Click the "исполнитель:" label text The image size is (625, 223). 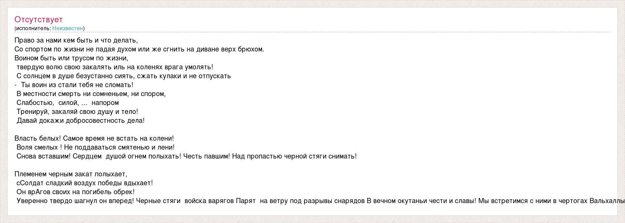point(33,28)
